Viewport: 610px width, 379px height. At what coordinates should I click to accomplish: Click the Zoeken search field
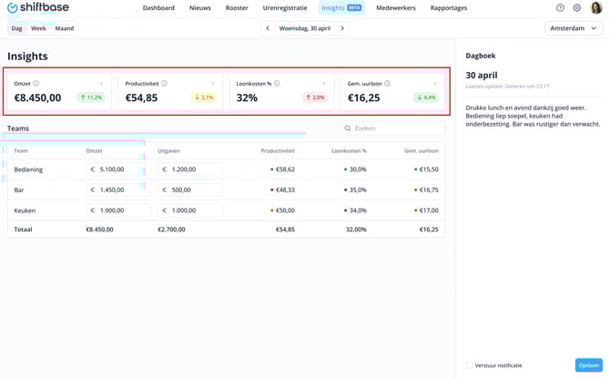click(393, 128)
